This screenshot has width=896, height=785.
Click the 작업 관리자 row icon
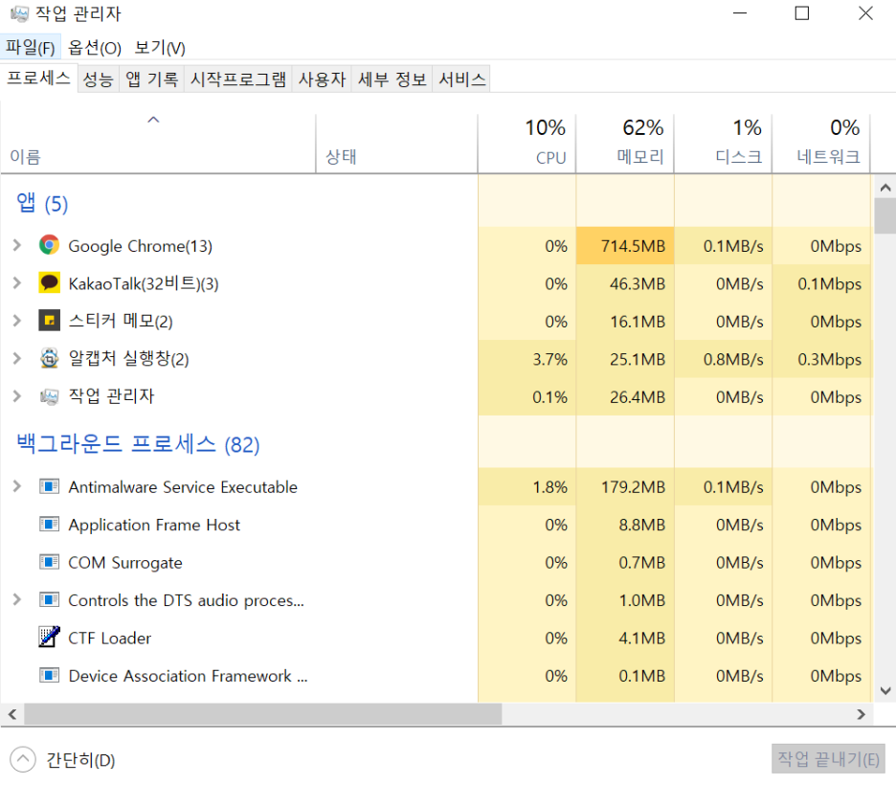tap(49, 396)
